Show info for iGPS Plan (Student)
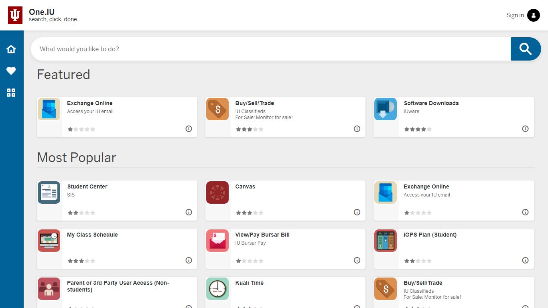 point(525,260)
